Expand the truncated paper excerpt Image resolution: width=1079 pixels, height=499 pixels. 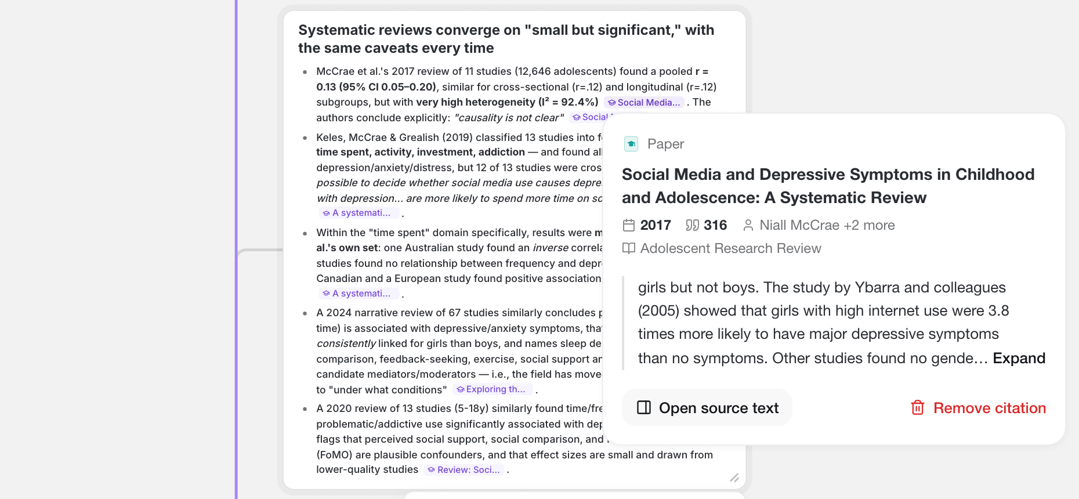(x=1019, y=358)
